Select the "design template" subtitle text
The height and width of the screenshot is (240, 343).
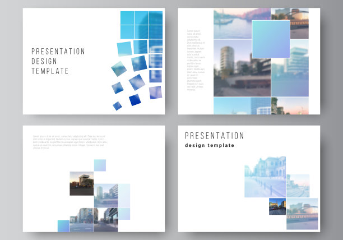pyautogui.click(x=210, y=146)
